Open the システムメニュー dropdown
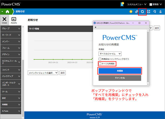 [137, 4]
